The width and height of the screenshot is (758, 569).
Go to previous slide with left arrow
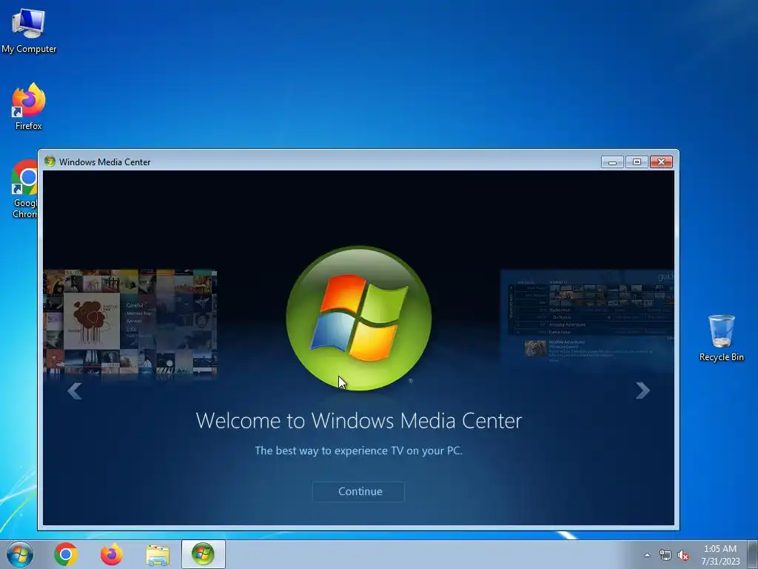click(x=75, y=391)
